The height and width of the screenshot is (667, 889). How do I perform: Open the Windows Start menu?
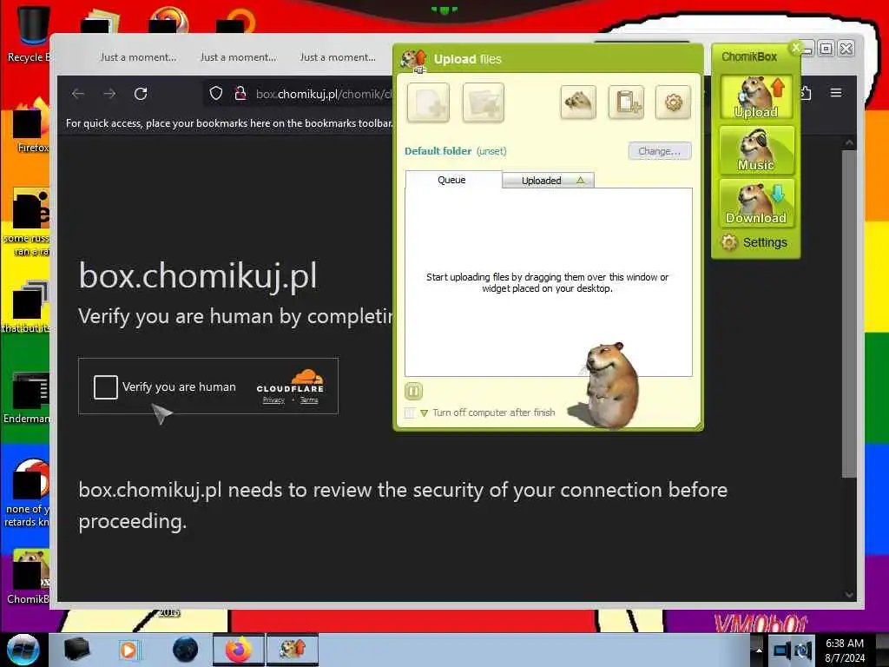23,650
